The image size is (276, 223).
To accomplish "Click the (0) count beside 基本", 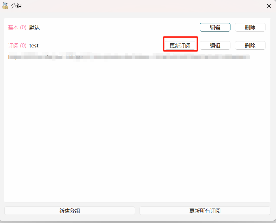I will [23, 27].
